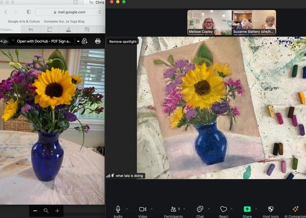Select Suzanne Slattery video thumbnail
This screenshot has height=218, width=306.
point(254,22)
